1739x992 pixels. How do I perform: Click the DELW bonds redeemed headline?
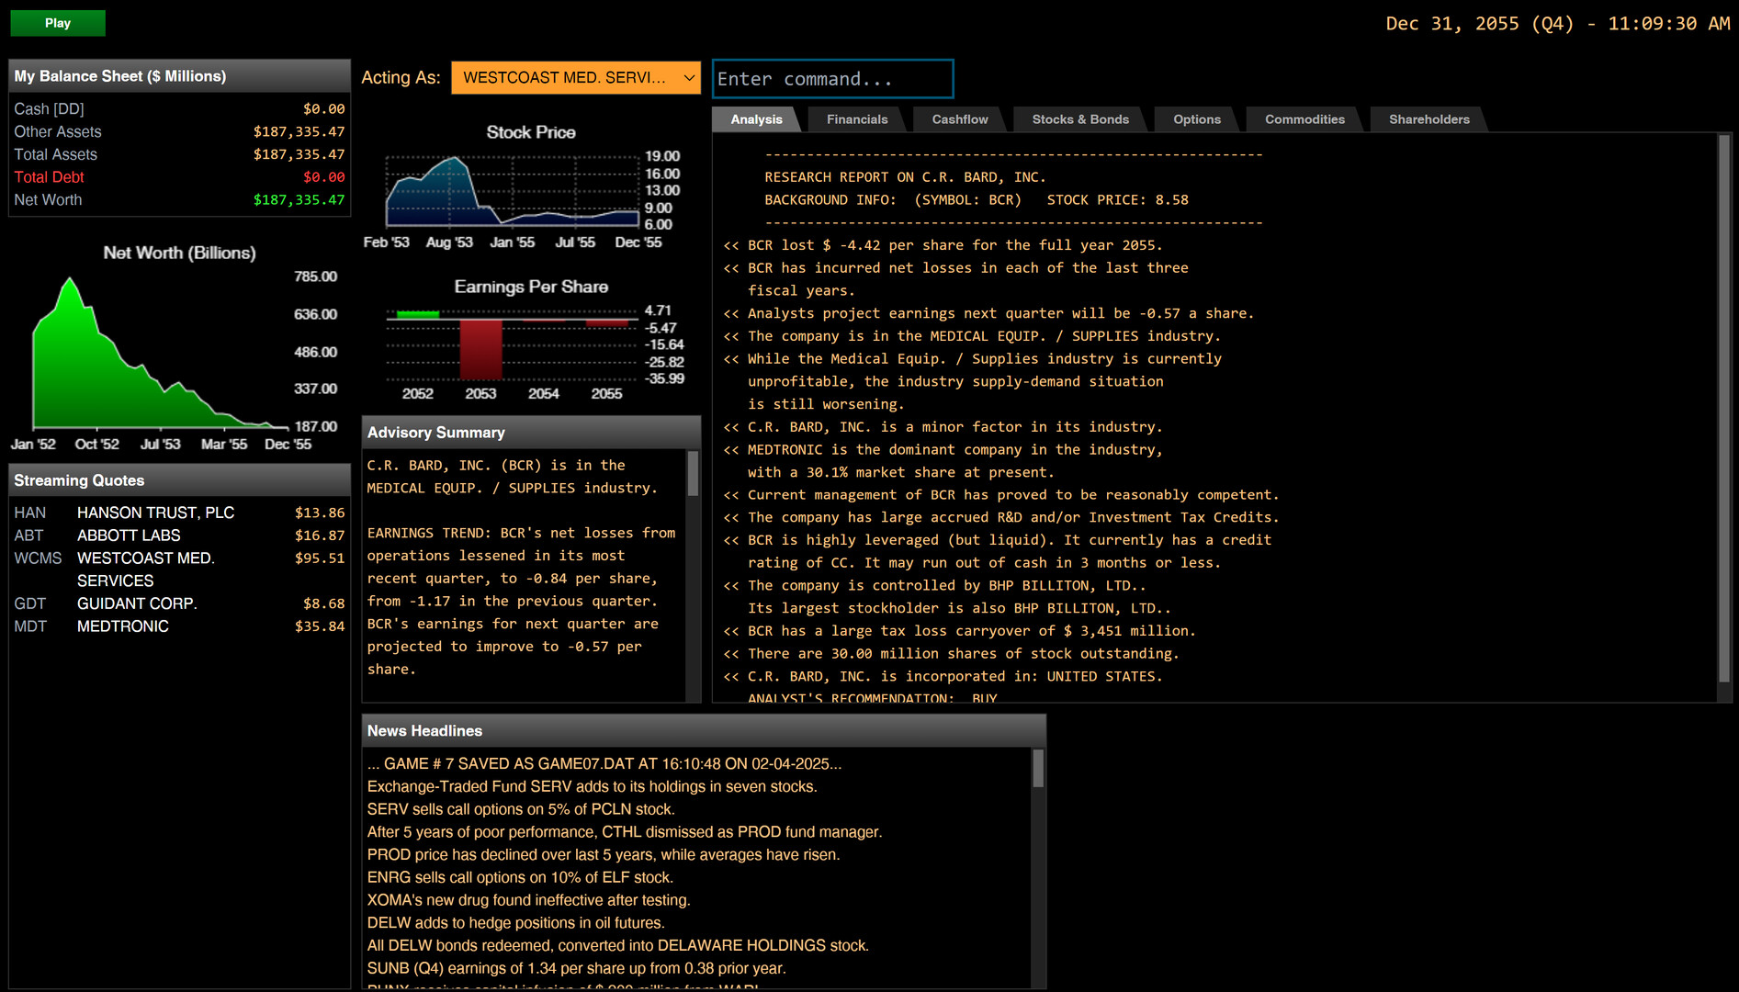click(x=618, y=946)
